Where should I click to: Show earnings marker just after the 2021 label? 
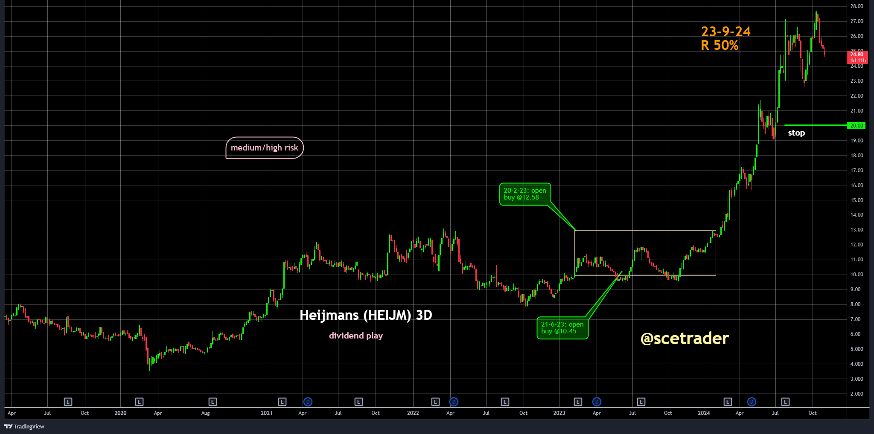[x=282, y=402]
